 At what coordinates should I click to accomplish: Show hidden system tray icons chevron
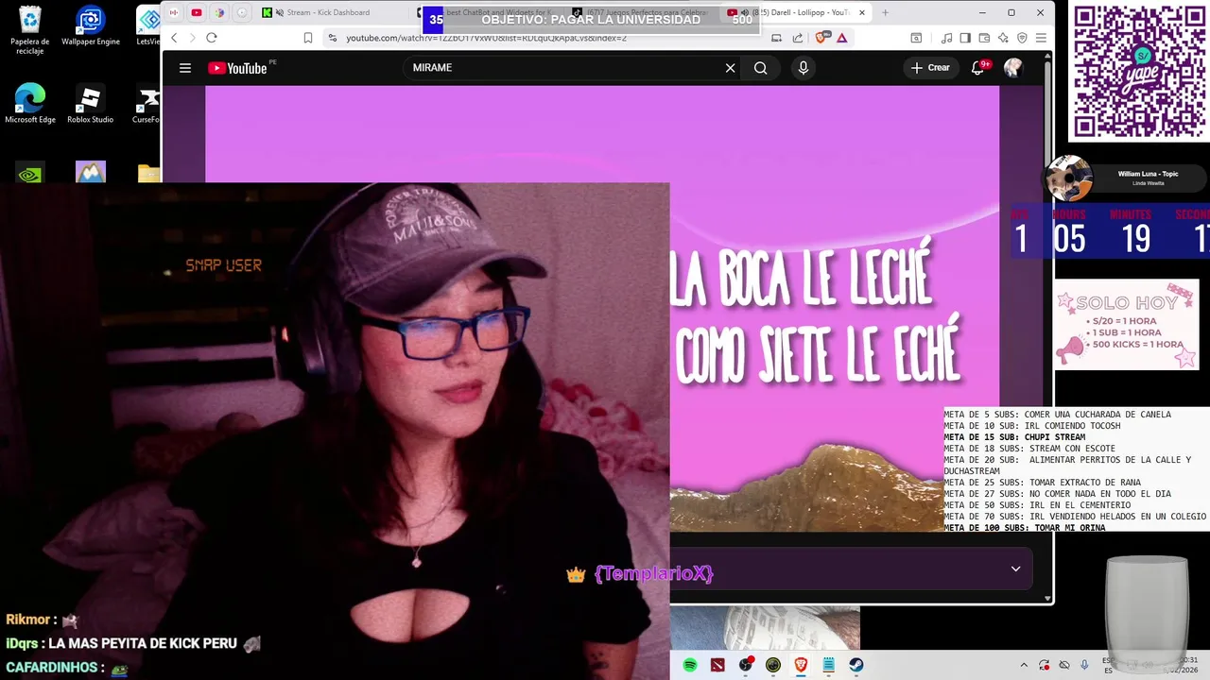[x=1024, y=665]
